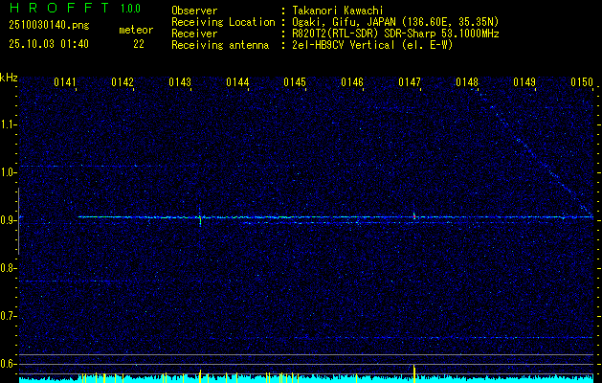
Task: Click the 0.8 kHz frequency label
Action: pyautogui.click(x=8, y=268)
